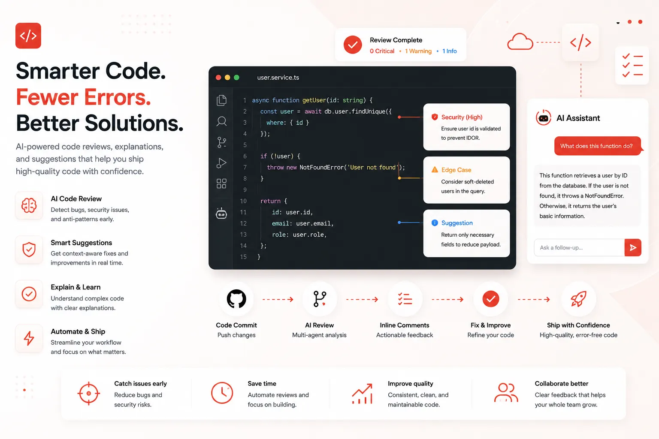Click the AI Assistant robot avatar icon
The width and height of the screenshot is (659, 439).
pyautogui.click(x=544, y=117)
